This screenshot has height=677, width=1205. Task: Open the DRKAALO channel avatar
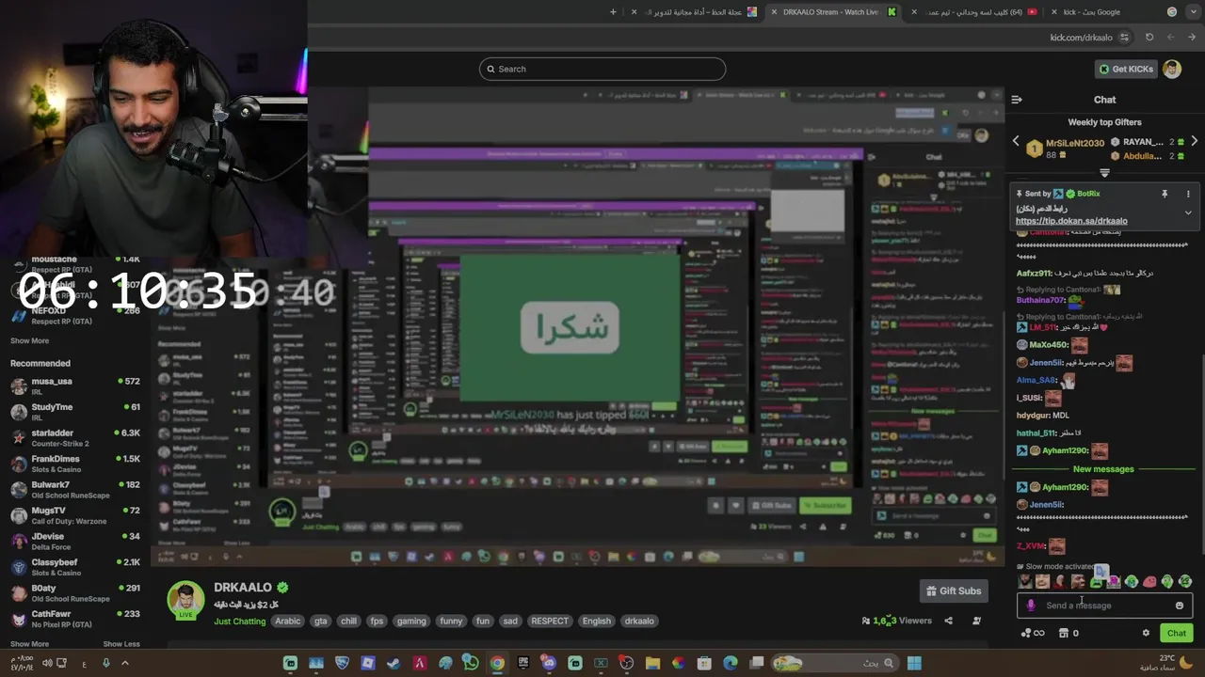point(185,600)
